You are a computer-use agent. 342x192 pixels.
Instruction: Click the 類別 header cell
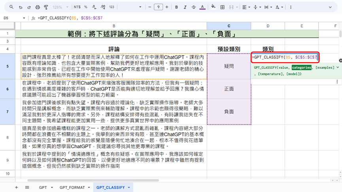(268, 49)
